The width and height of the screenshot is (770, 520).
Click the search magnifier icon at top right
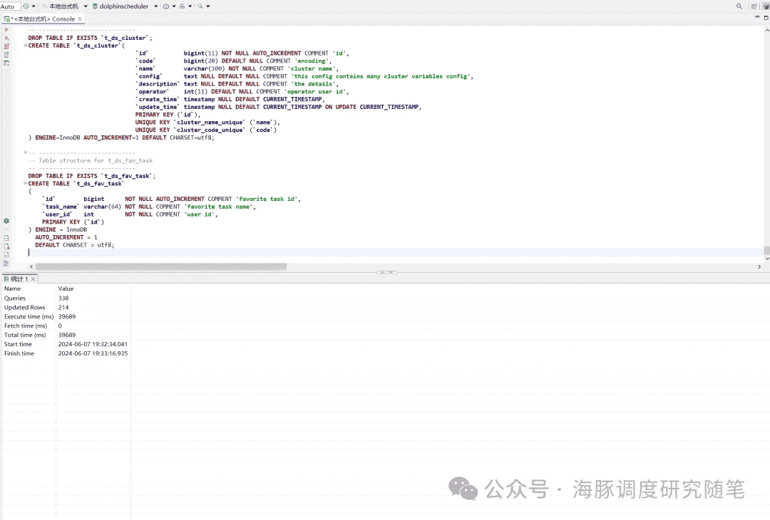[739, 6]
